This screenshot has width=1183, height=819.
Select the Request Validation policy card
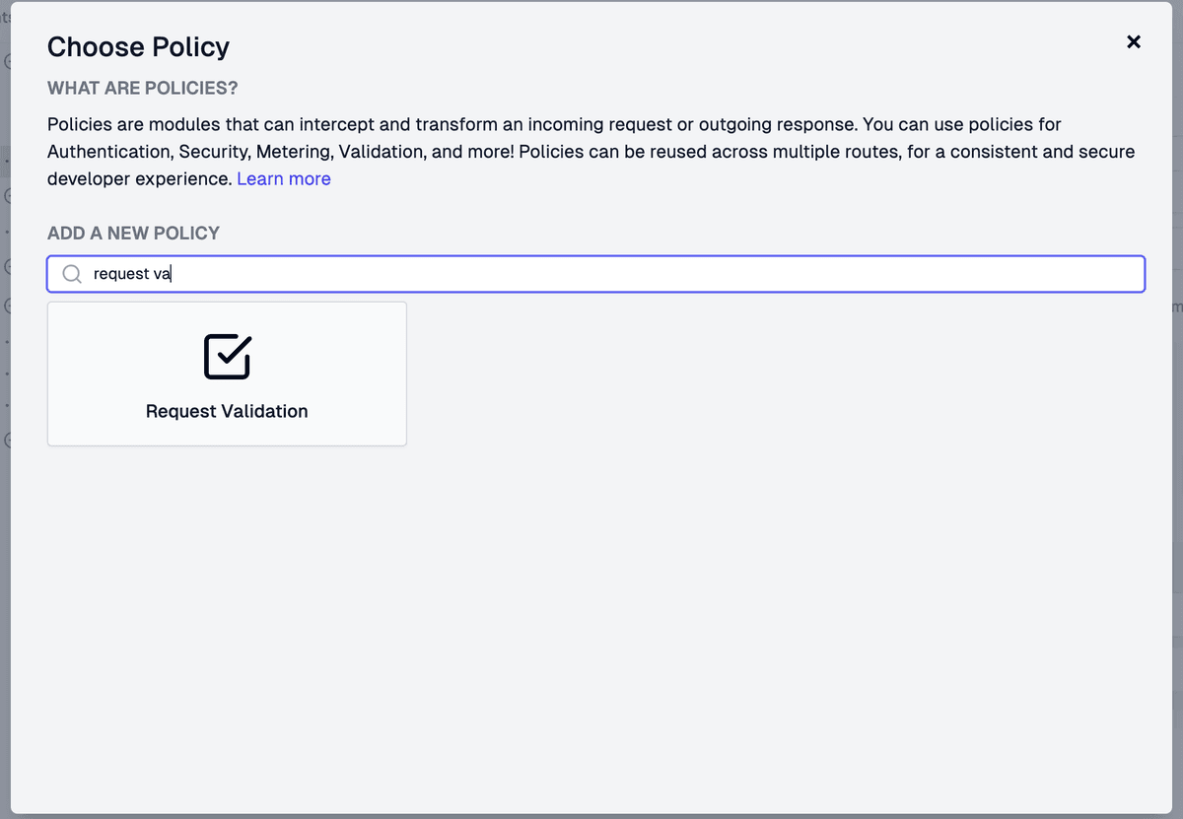pyautogui.click(x=227, y=374)
